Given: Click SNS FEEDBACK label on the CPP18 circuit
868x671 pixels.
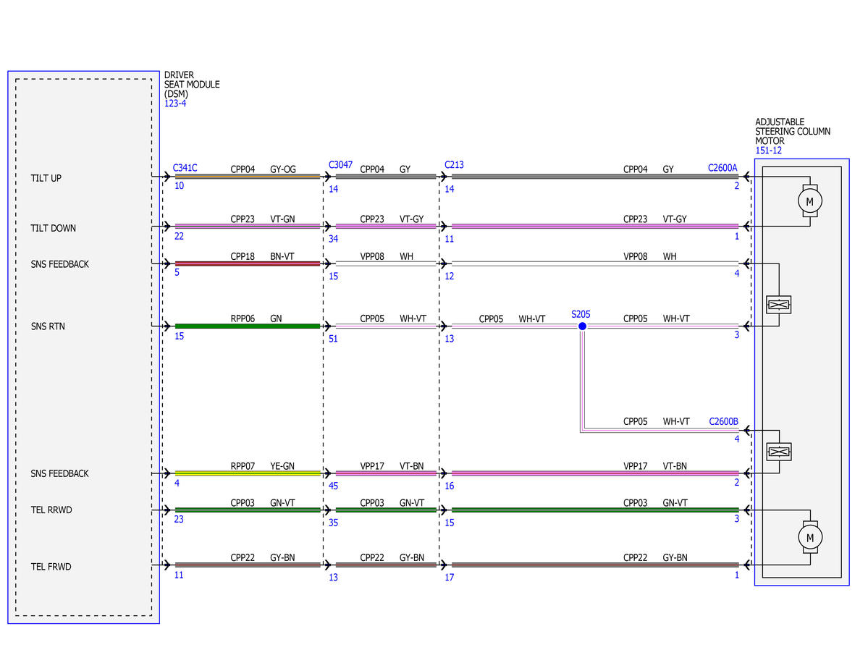Looking at the screenshot, I should tap(60, 265).
